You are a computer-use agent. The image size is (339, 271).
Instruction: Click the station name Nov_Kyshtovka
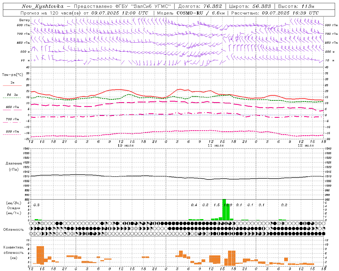pyautogui.click(x=43, y=6)
